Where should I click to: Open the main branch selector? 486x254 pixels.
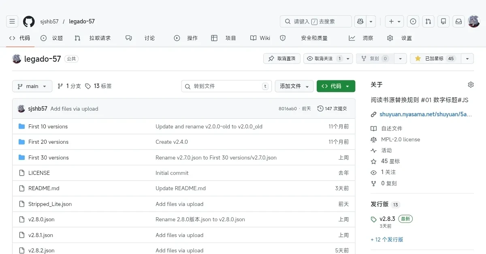32,86
